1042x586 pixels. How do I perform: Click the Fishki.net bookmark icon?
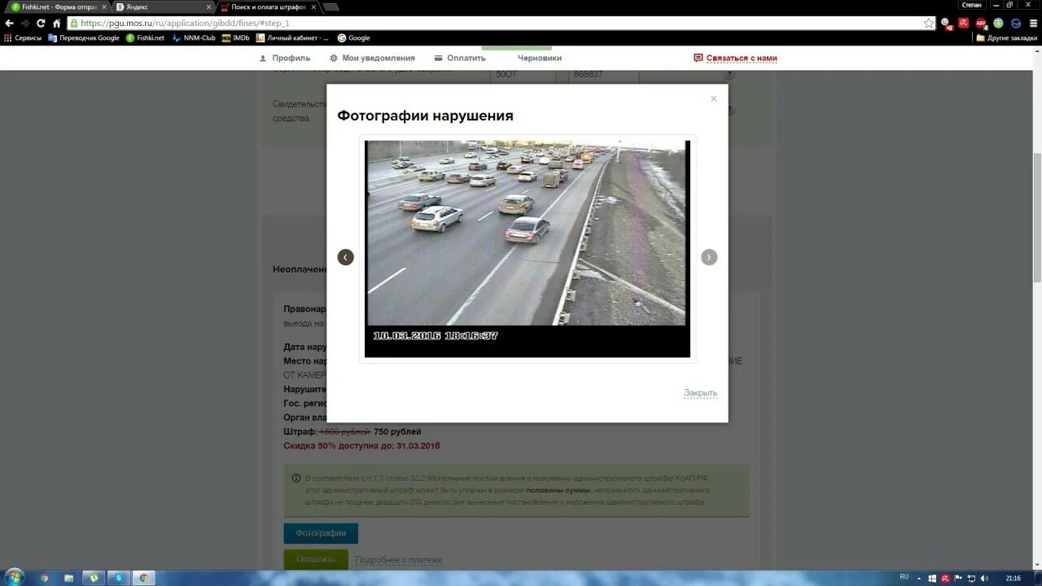point(129,37)
